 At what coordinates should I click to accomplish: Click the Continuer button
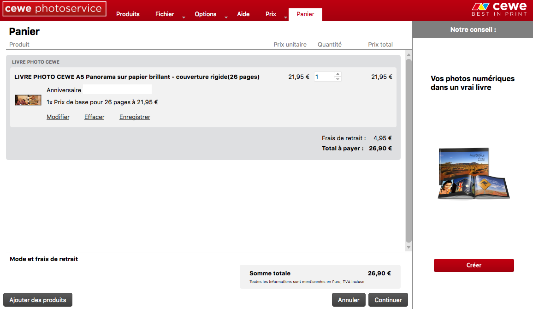click(x=388, y=300)
